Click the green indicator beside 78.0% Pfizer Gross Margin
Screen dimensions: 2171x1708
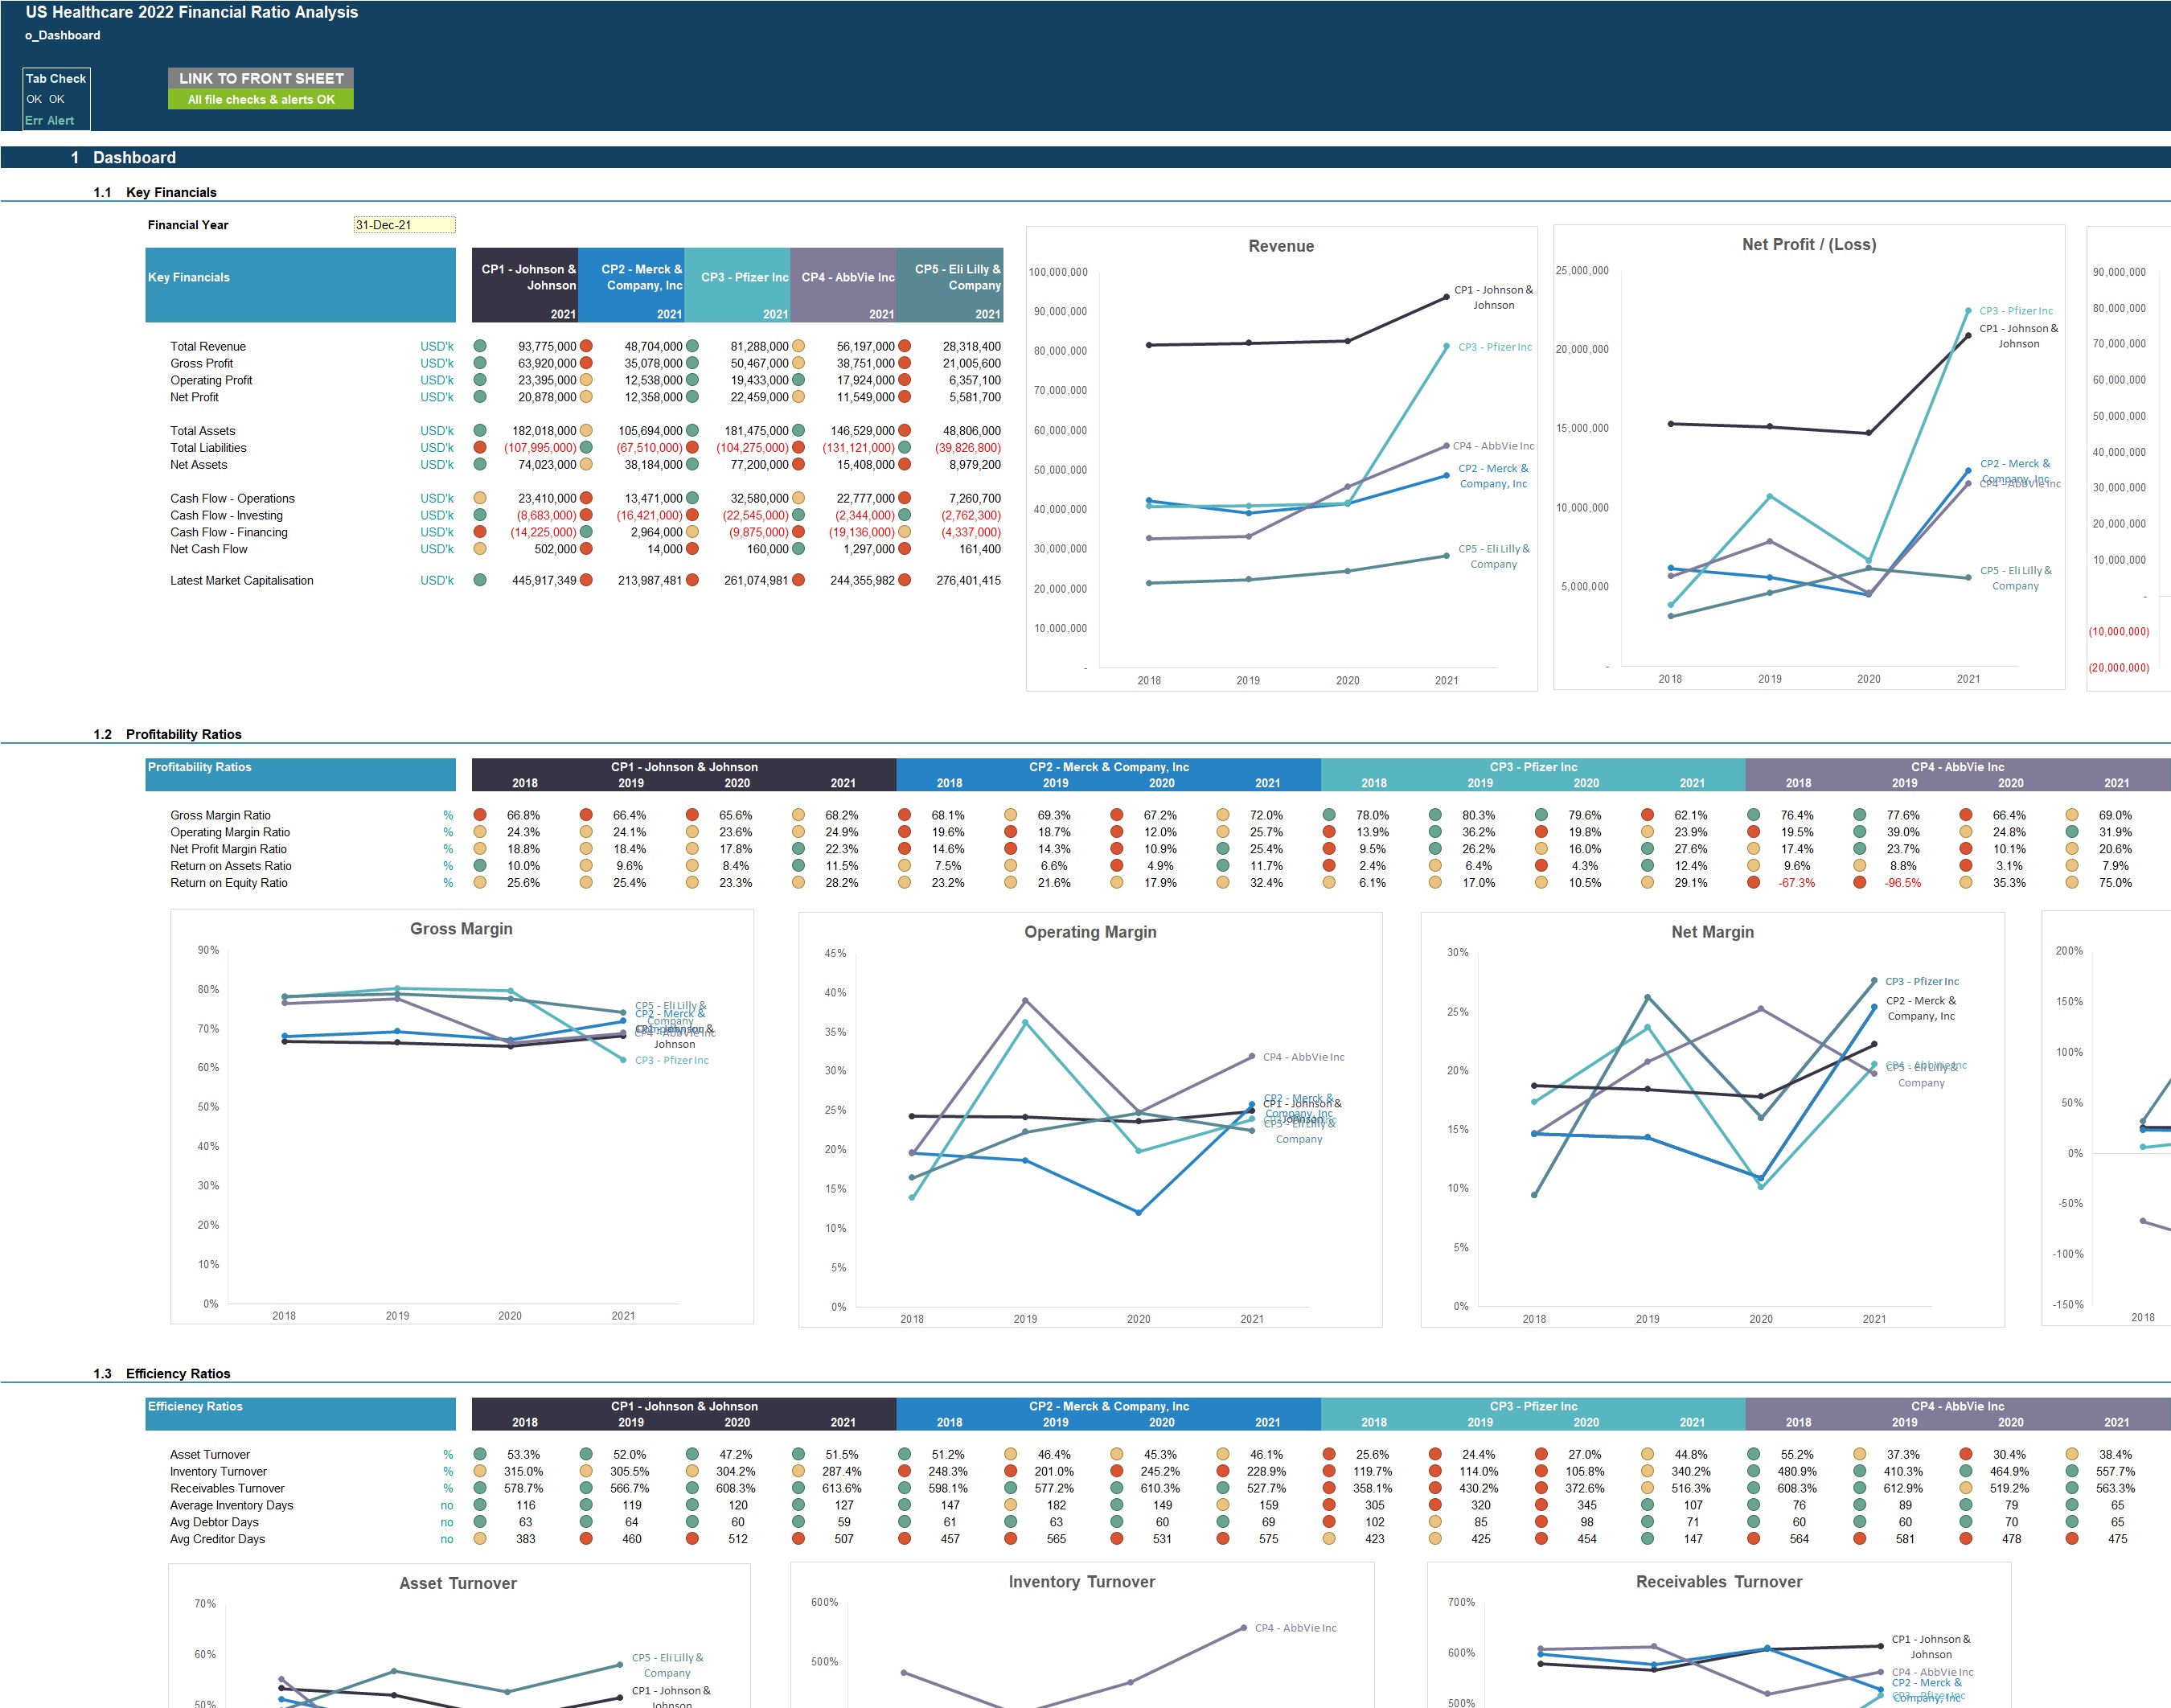1329,815
